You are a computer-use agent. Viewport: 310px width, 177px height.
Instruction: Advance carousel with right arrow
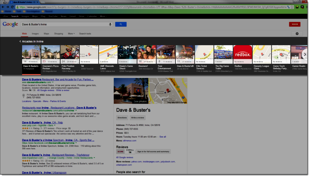coord(305,54)
